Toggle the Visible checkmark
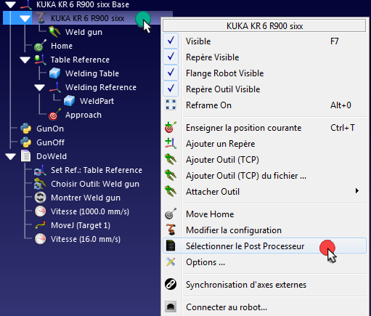The image size is (371, 316). tap(171, 41)
